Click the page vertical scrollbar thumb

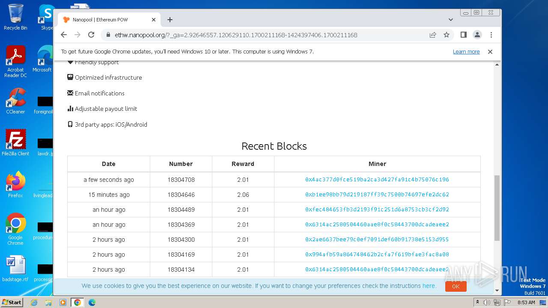point(497,208)
